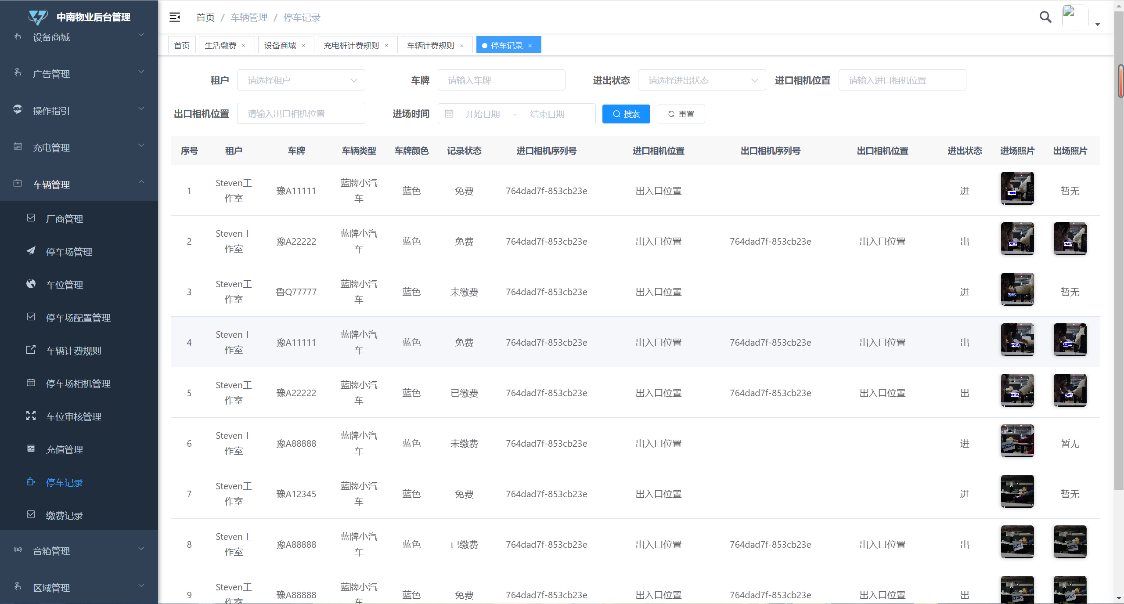The width and height of the screenshot is (1124, 604).
Task: Expand the 区域管理 menu chevron
Action: [141, 586]
